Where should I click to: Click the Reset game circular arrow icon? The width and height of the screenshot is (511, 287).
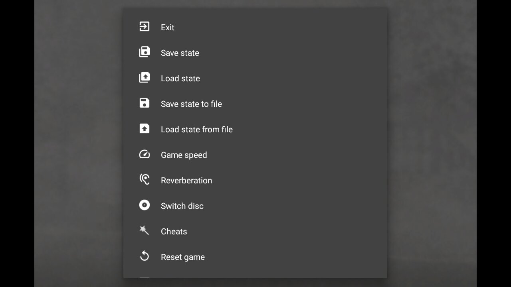click(144, 256)
